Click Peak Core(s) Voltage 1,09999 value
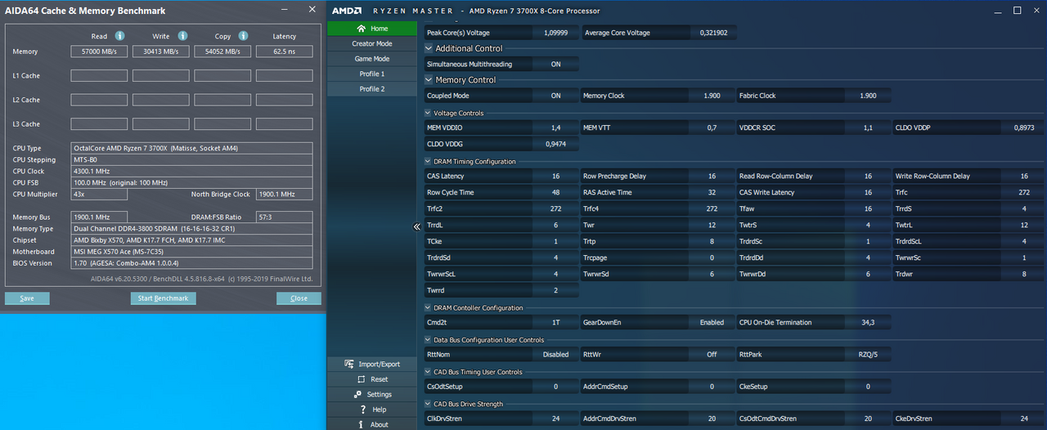 [556, 33]
